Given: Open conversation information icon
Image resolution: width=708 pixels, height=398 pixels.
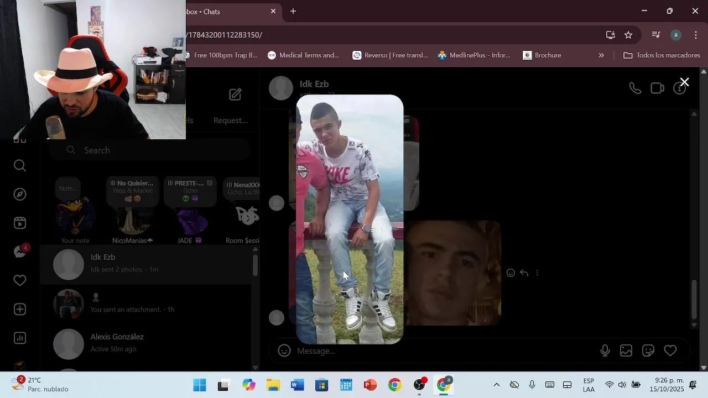Looking at the screenshot, I should [679, 89].
